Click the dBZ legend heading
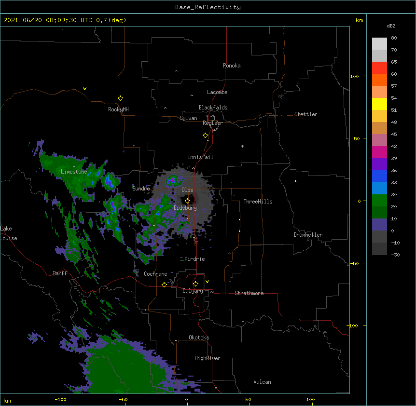The height and width of the screenshot is (406, 416). (x=391, y=26)
